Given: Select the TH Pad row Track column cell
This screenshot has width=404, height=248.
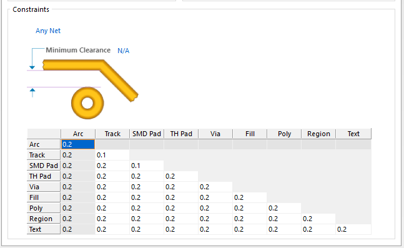Looking at the screenshot, I should [x=112, y=176].
